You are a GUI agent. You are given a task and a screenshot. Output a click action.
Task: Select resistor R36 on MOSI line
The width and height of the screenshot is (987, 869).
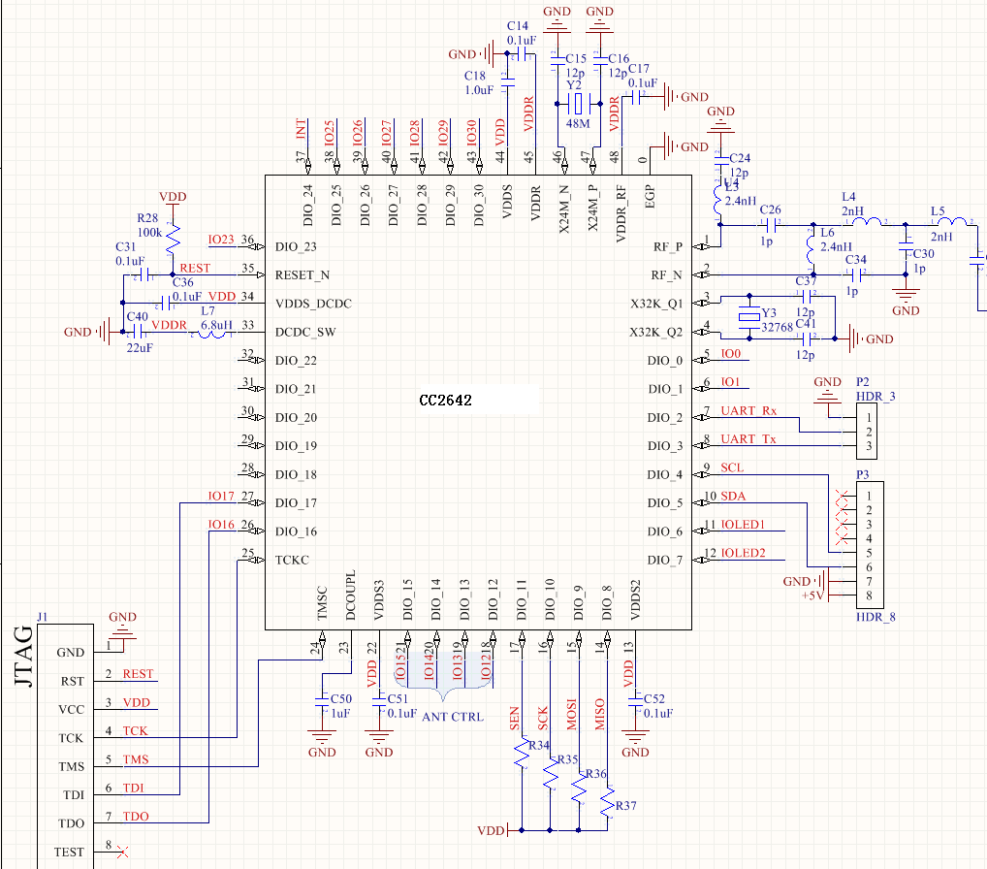(579, 787)
